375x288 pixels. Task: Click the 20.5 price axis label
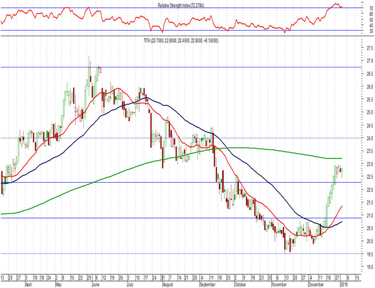tap(370, 228)
